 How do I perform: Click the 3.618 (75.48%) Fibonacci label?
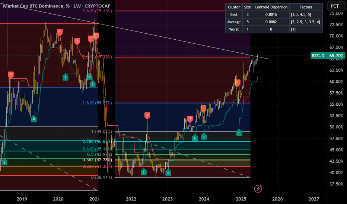tap(97, 11)
